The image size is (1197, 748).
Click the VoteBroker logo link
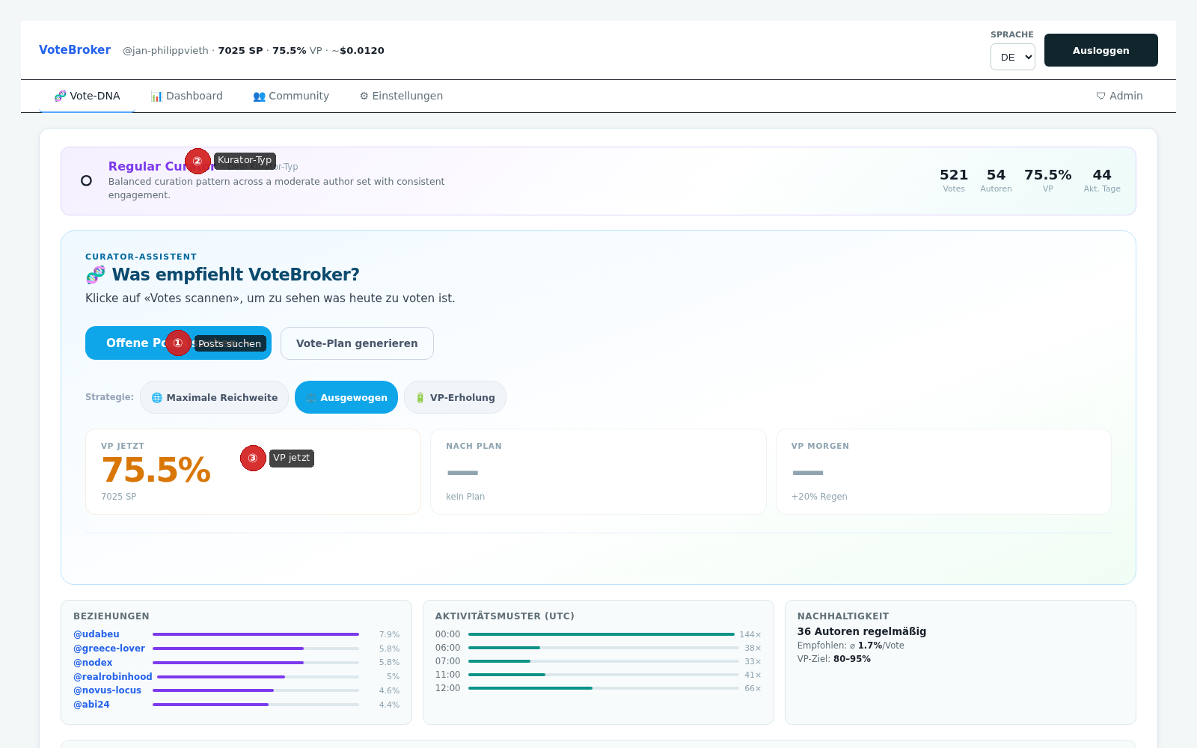pos(75,50)
